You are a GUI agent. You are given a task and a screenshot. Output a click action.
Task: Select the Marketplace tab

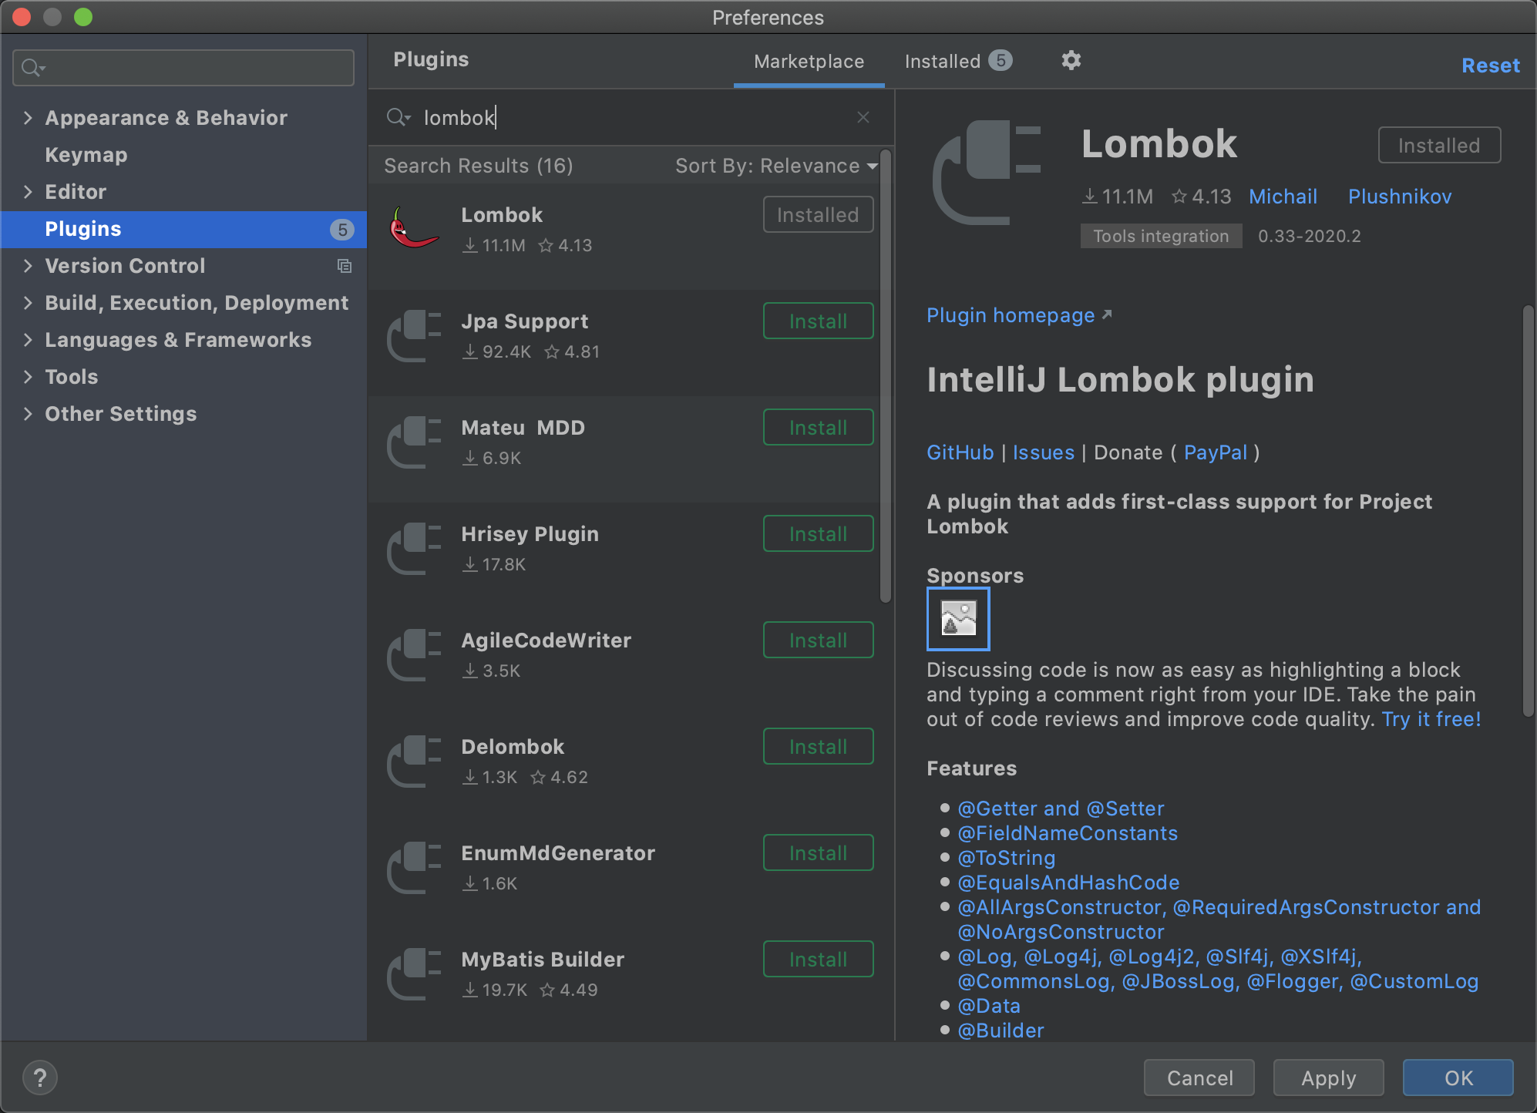(808, 59)
